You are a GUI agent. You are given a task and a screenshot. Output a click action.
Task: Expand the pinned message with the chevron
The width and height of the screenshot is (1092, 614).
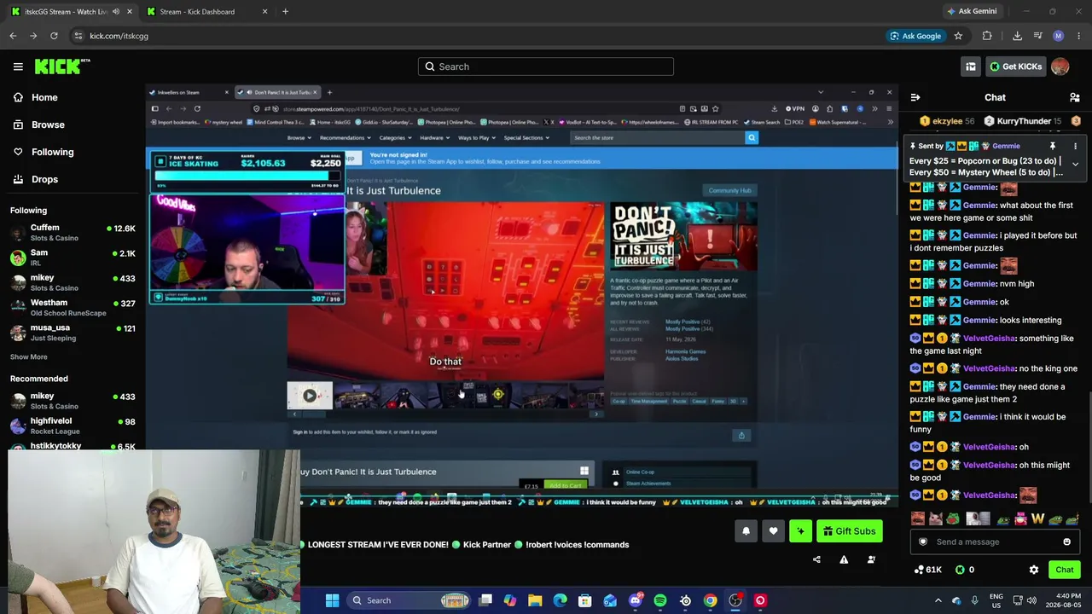pyautogui.click(x=1075, y=165)
